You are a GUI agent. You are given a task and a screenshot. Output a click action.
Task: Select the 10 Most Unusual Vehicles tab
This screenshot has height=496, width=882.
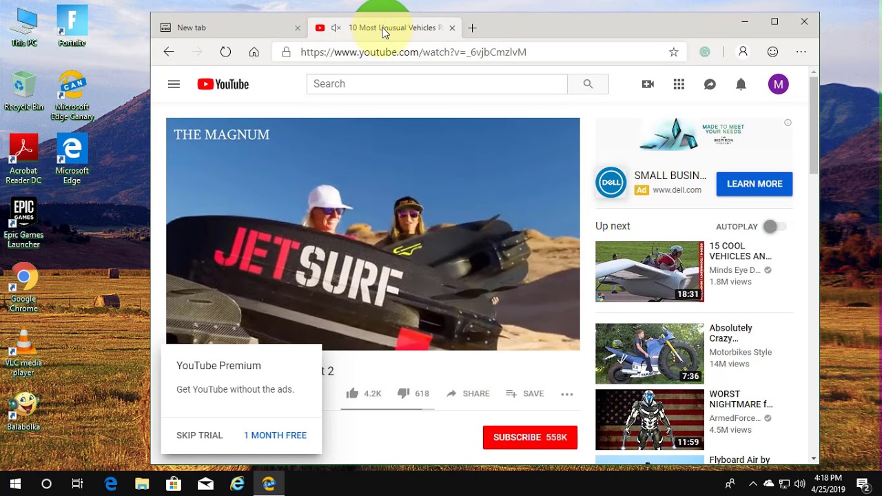(x=384, y=28)
